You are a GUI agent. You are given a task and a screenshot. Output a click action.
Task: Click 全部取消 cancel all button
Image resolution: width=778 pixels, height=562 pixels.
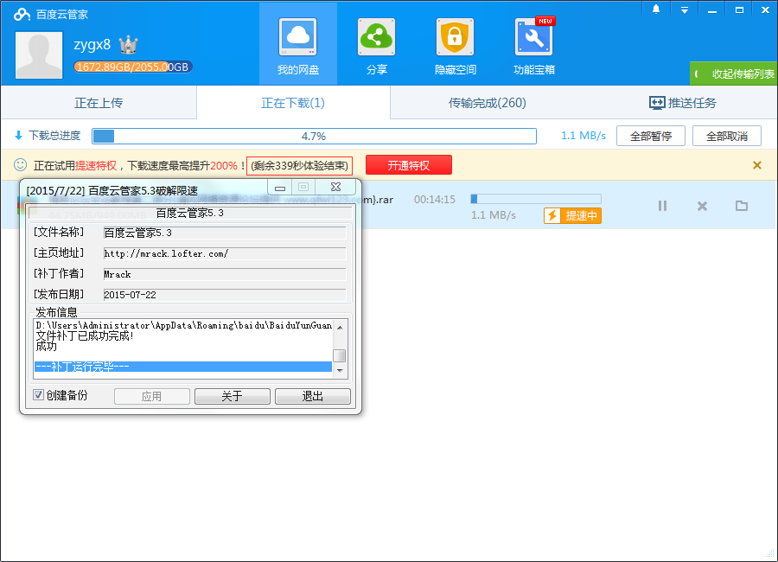click(726, 136)
